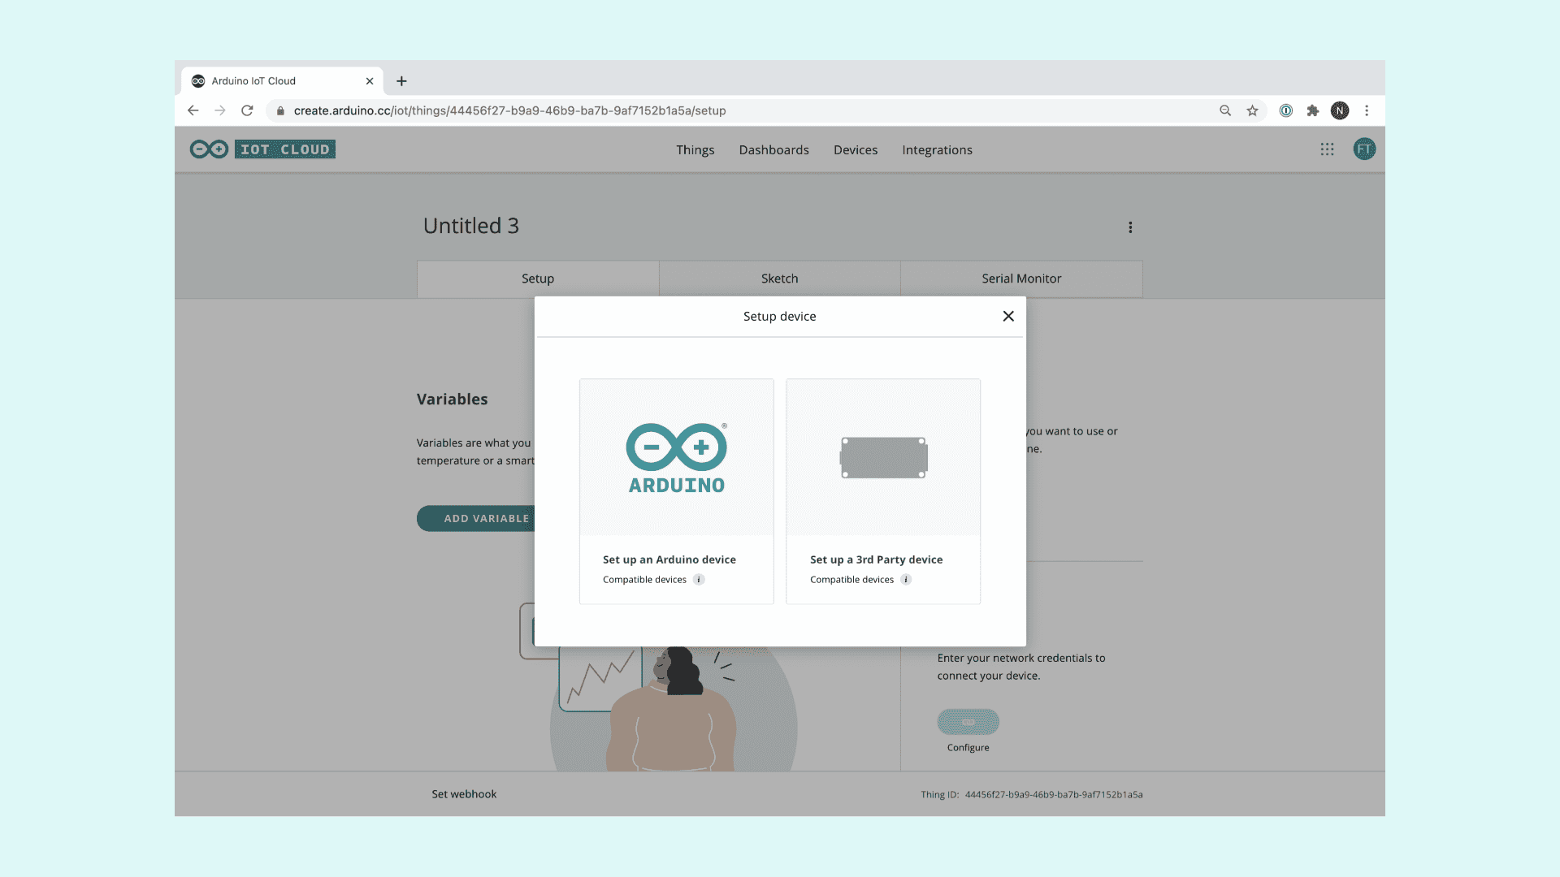Image resolution: width=1560 pixels, height=877 pixels.
Task: Open Devices in top navigation
Action: coord(856,150)
